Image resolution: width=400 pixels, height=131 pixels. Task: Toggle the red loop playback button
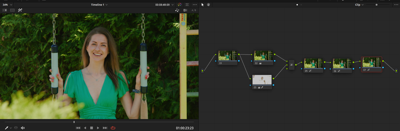[113, 128]
